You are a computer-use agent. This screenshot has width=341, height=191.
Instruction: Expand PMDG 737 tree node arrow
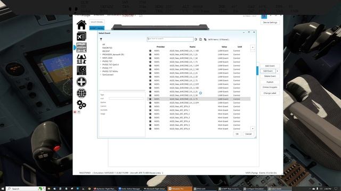point(101,62)
